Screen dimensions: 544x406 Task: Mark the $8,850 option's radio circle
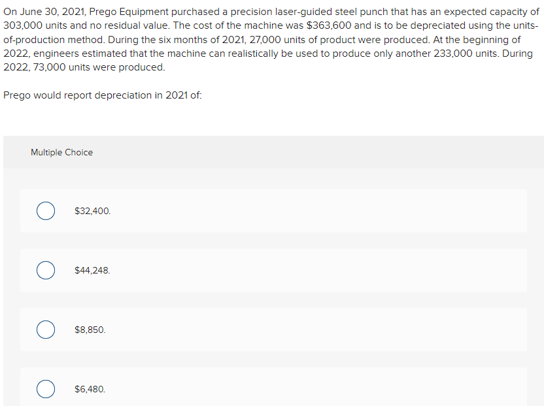tap(45, 330)
